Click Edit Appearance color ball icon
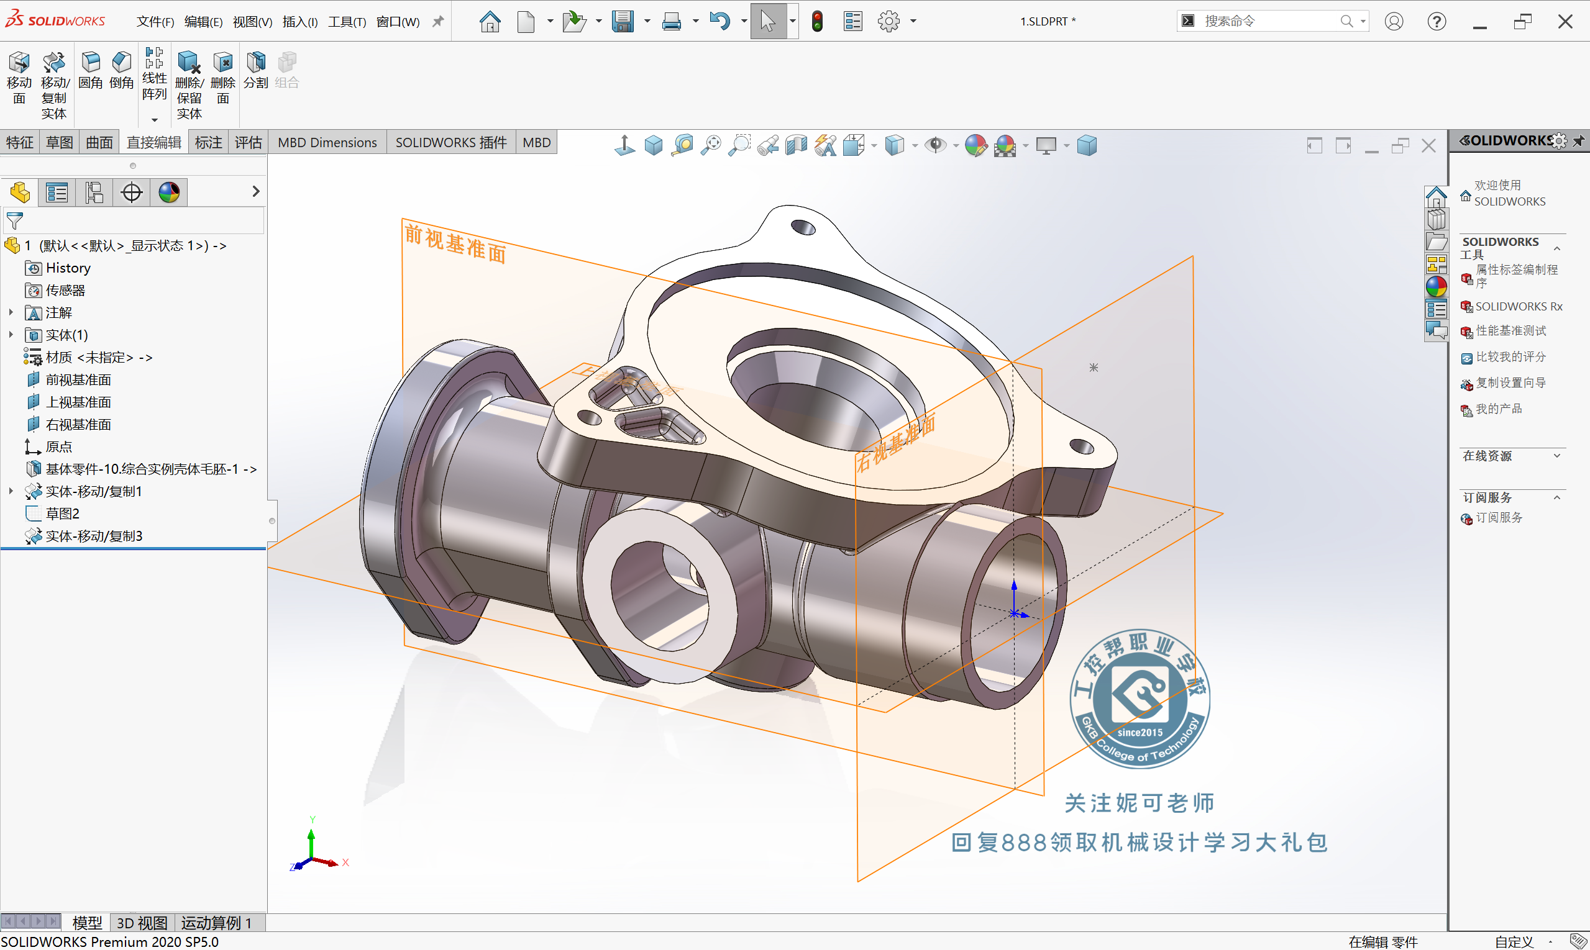This screenshot has width=1590, height=950. (975, 145)
